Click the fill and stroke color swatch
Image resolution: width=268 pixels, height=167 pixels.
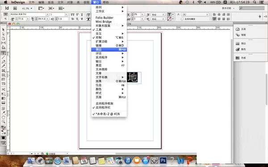(3, 128)
